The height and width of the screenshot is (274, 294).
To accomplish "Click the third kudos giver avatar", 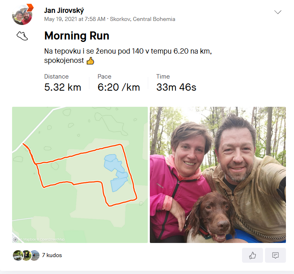I will 35,255.
